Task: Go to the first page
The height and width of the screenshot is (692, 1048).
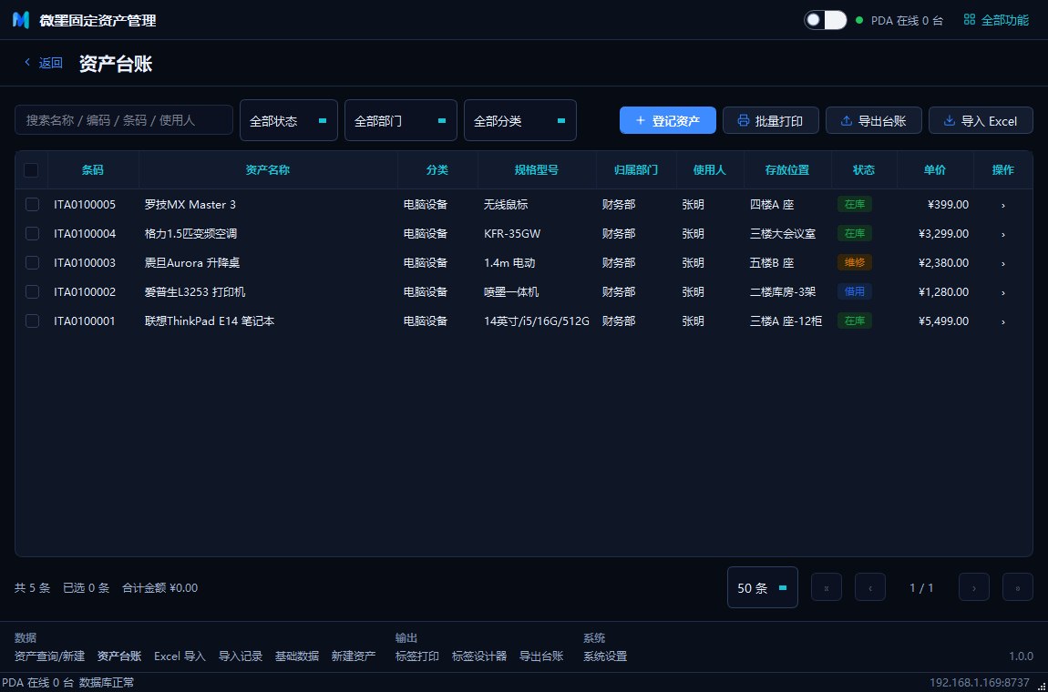Action: coord(827,587)
